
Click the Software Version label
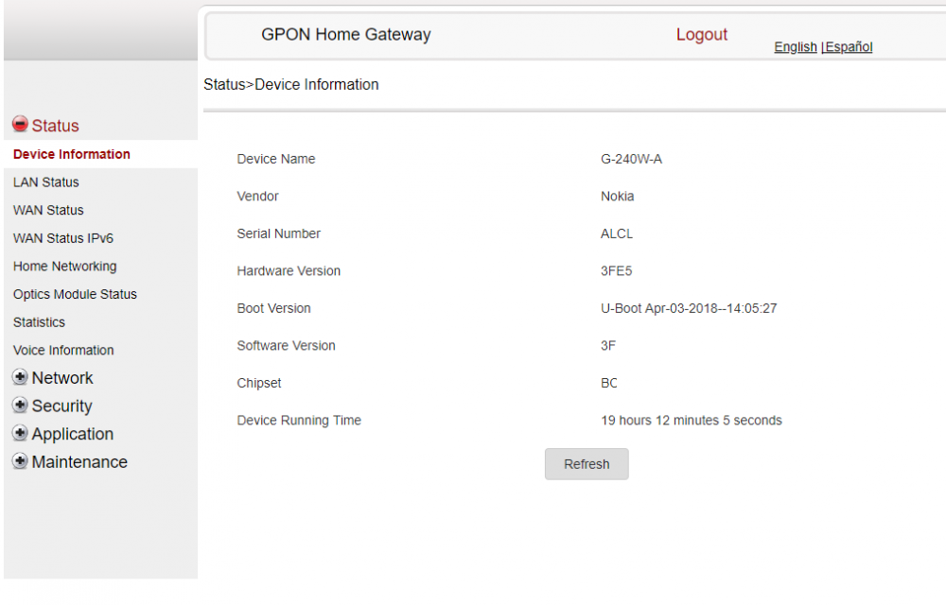tap(286, 346)
